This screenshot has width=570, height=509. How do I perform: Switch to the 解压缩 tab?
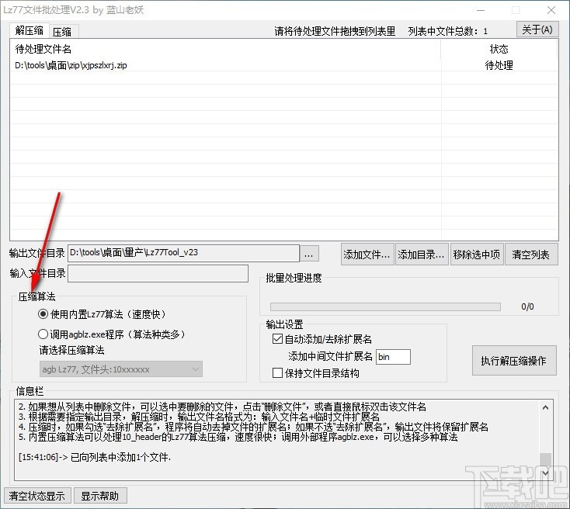29,30
